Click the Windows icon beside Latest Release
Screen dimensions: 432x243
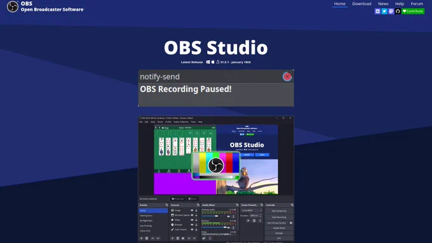[x=208, y=62]
